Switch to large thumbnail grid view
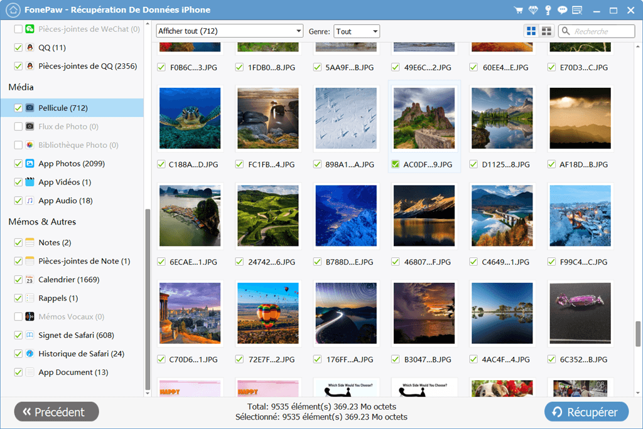This screenshot has height=429, width=643. tap(531, 31)
